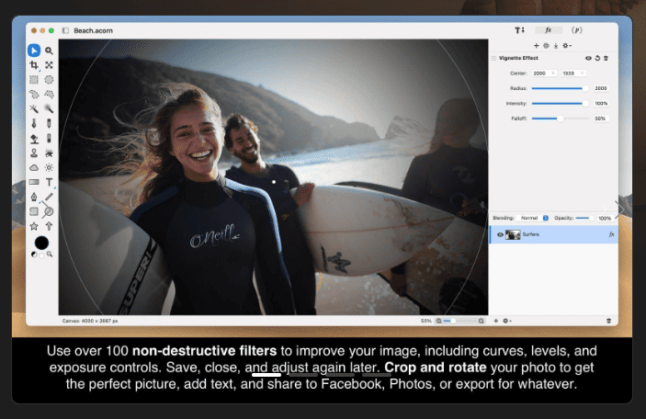The width and height of the screenshot is (646, 419).
Task: Switch to the (p) inspector tab
Action: (577, 30)
